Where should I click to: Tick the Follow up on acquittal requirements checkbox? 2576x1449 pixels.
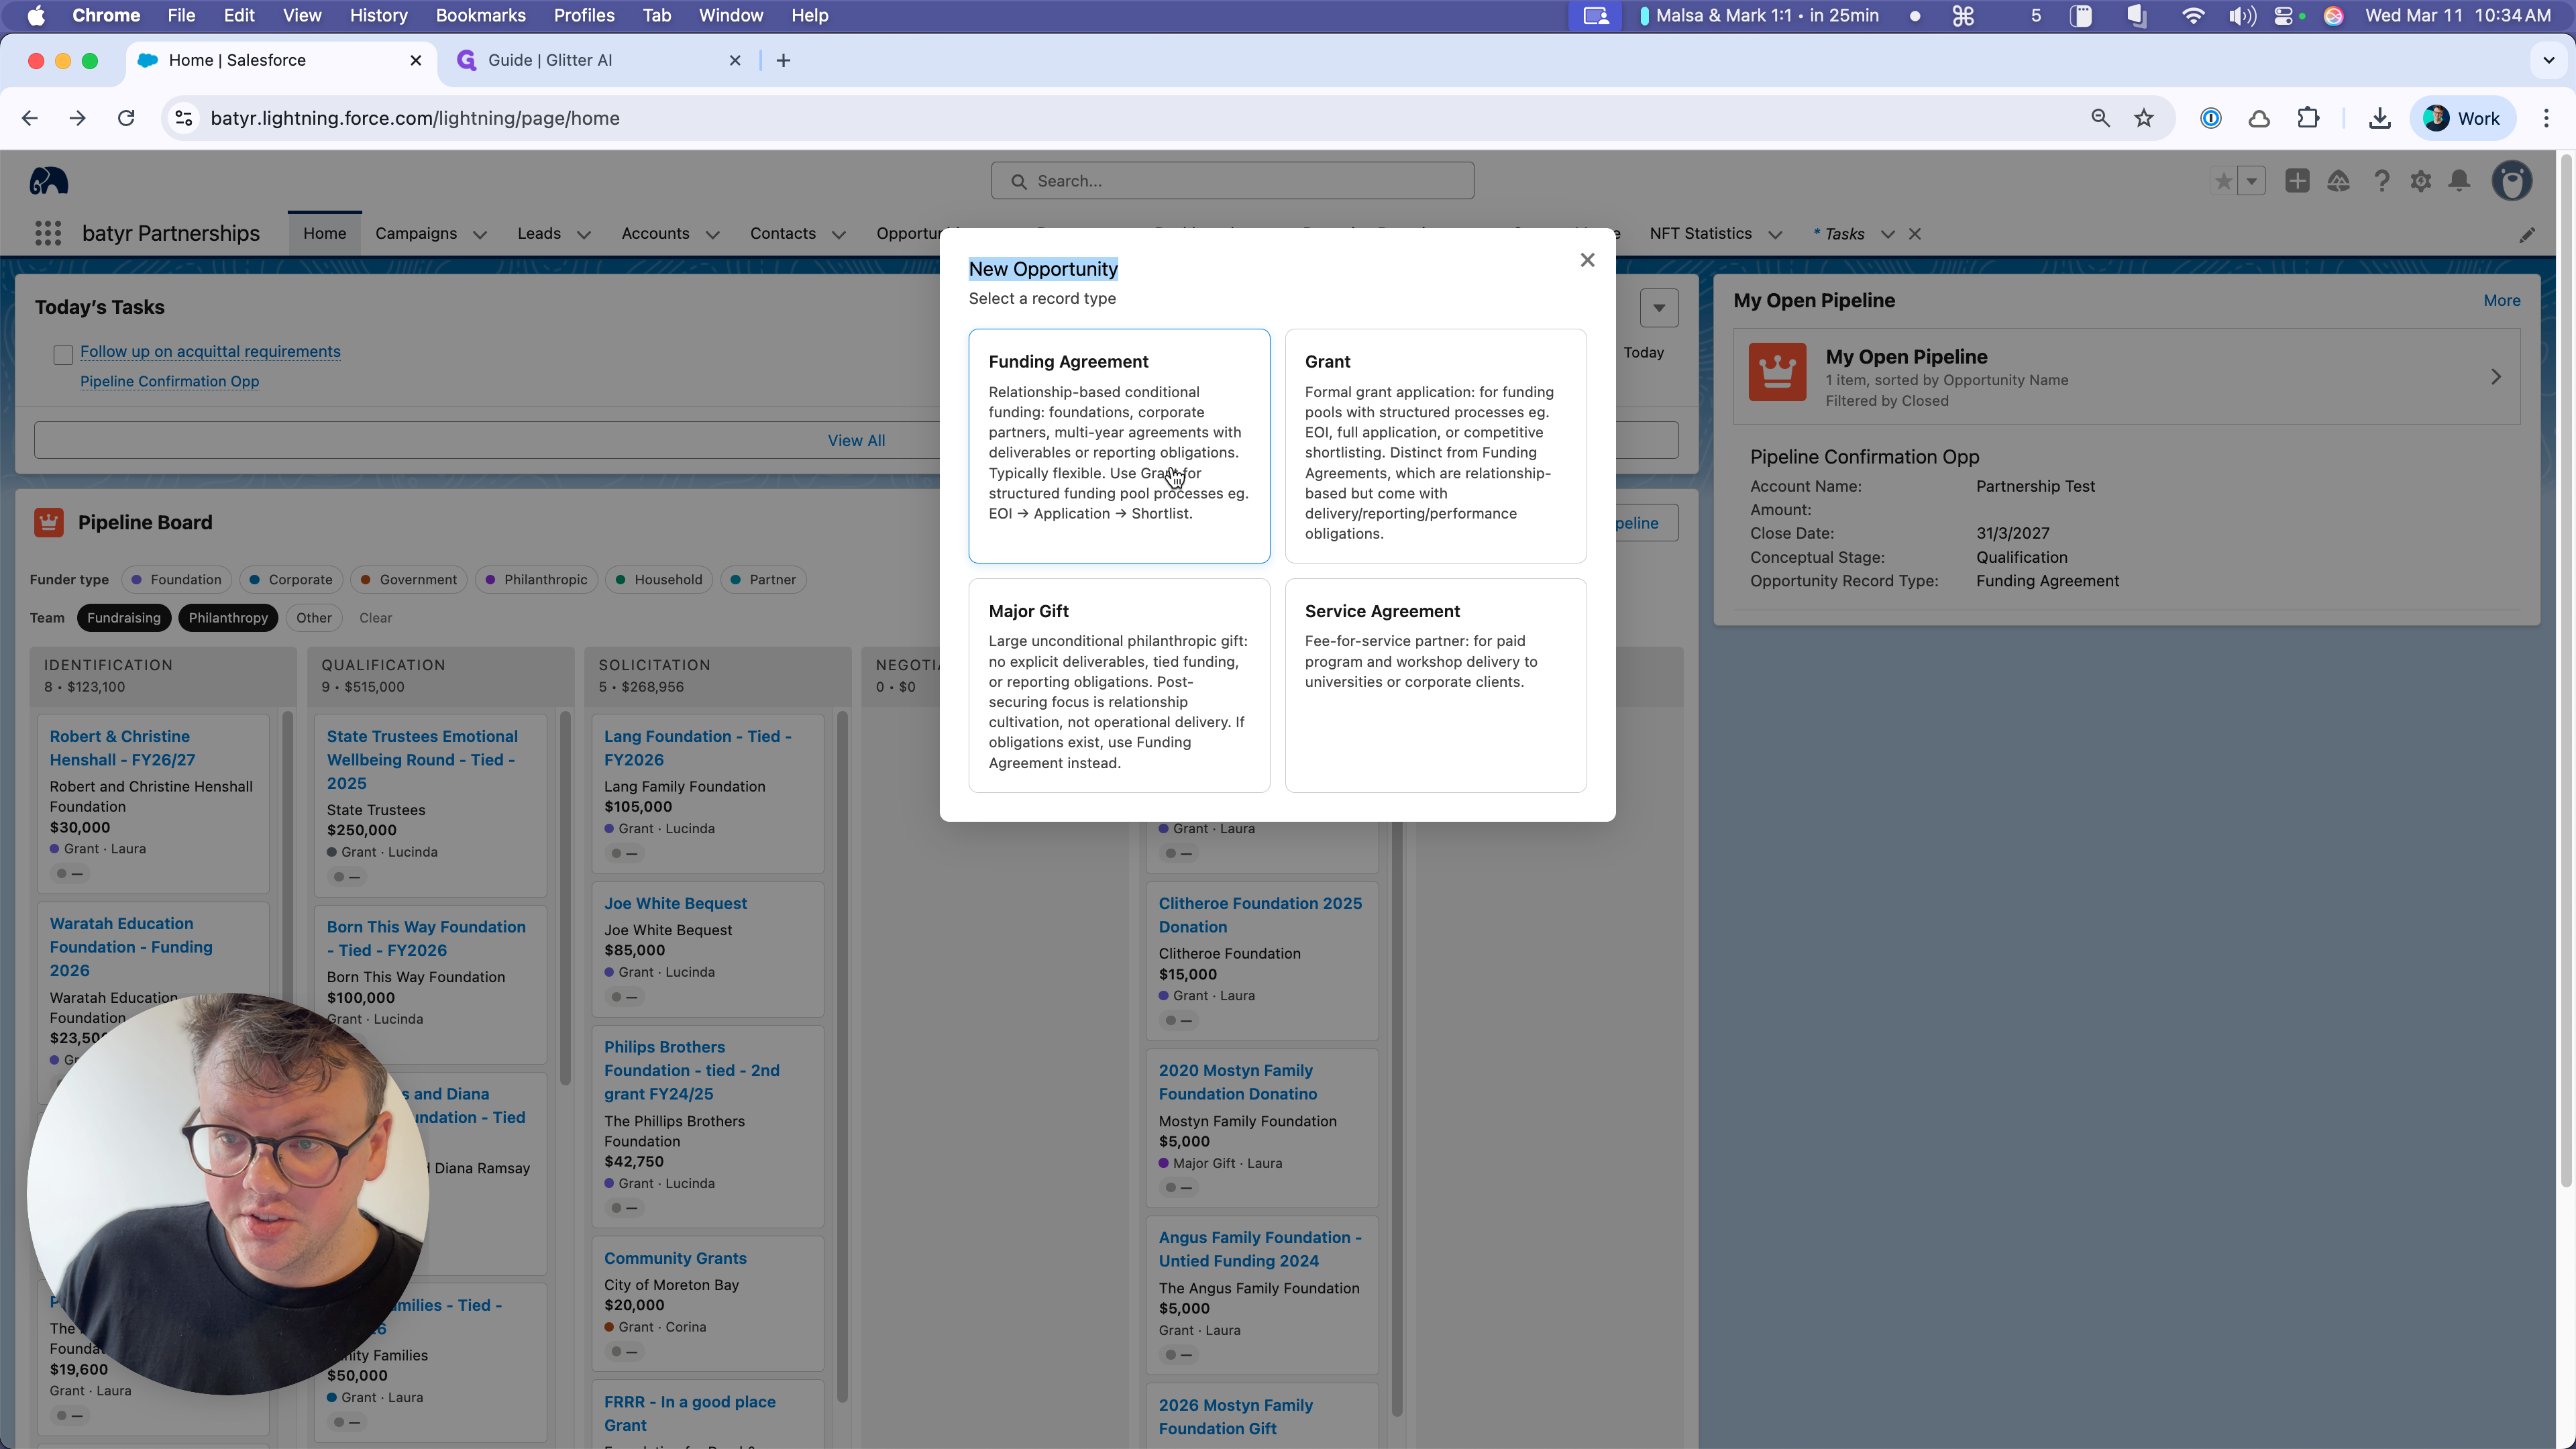[x=63, y=355]
